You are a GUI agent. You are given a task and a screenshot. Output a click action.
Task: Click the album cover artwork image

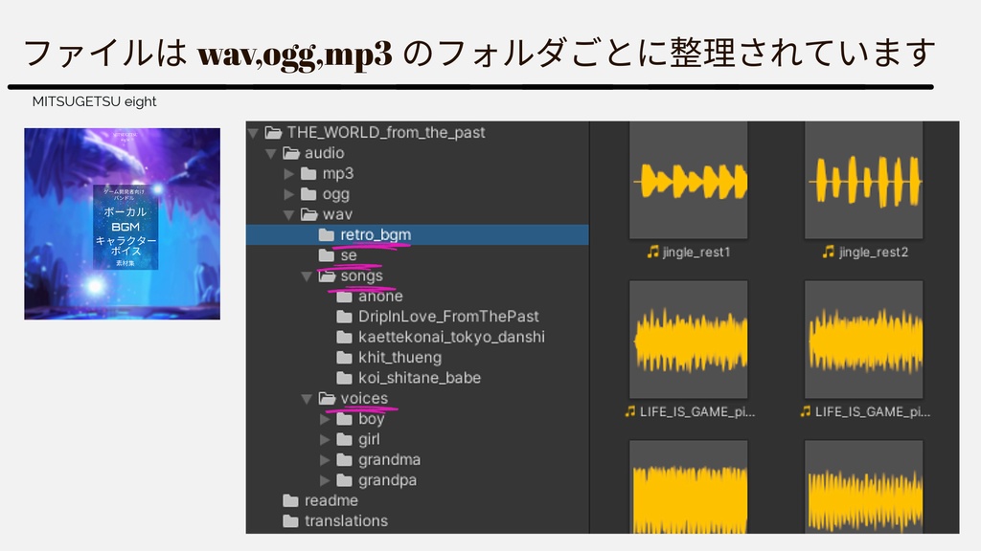(123, 223)
